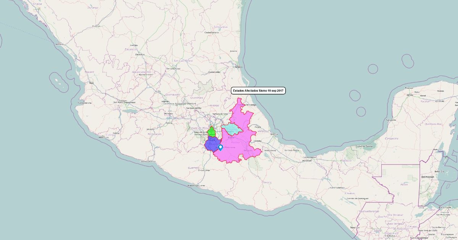Viewport: 458px width, 240px height.
Task: Click the Durango state label at top
Action: click(93, 8)
